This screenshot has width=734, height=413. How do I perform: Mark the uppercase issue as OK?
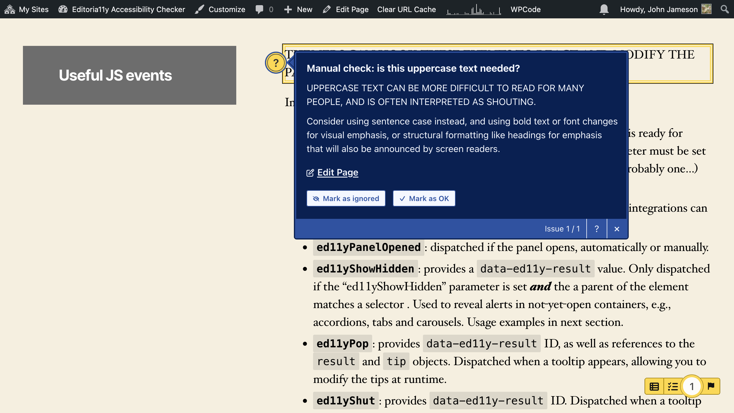click(x=424, y=198)
